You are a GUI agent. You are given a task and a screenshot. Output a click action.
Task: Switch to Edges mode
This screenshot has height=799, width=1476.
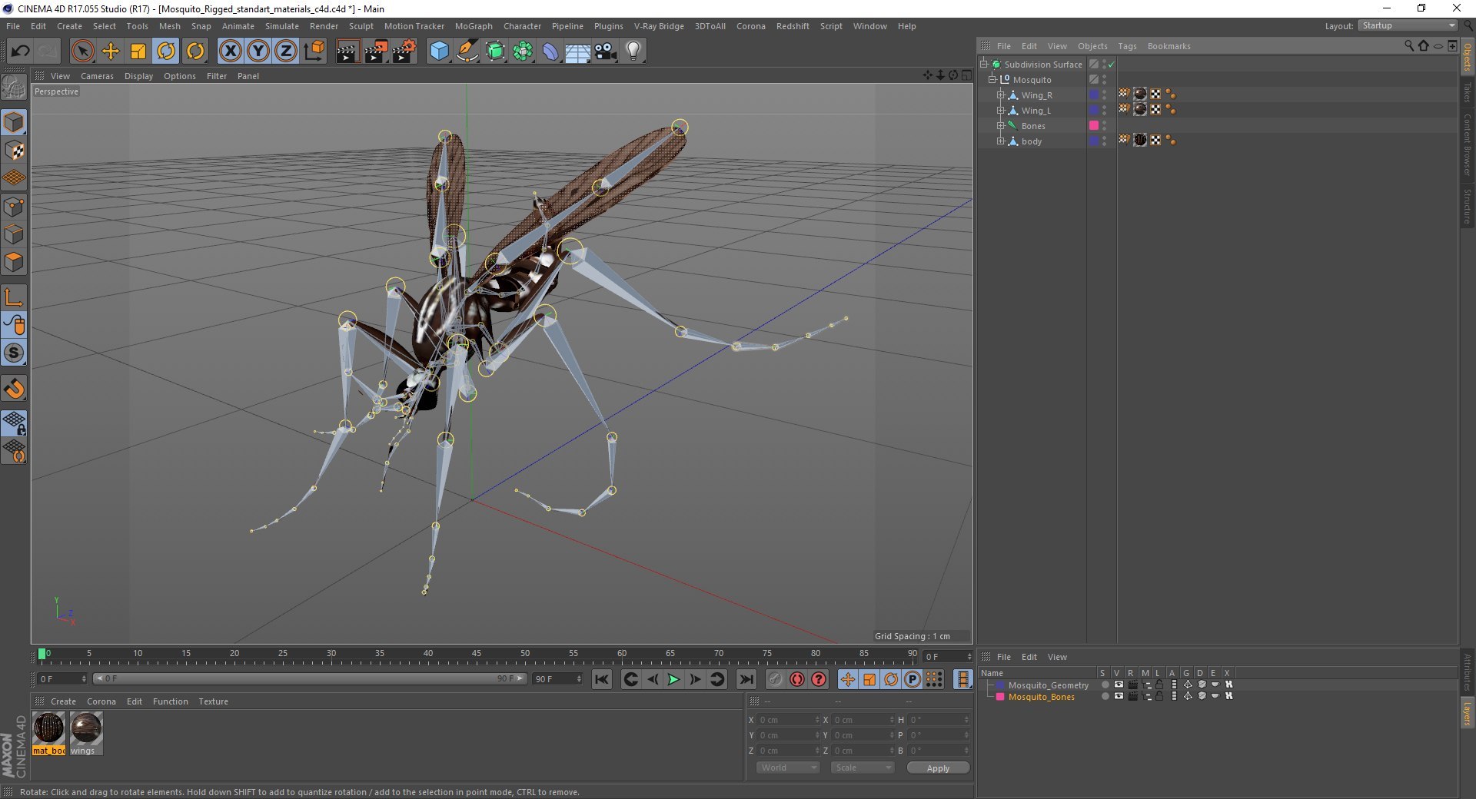[x=14, y=234]
